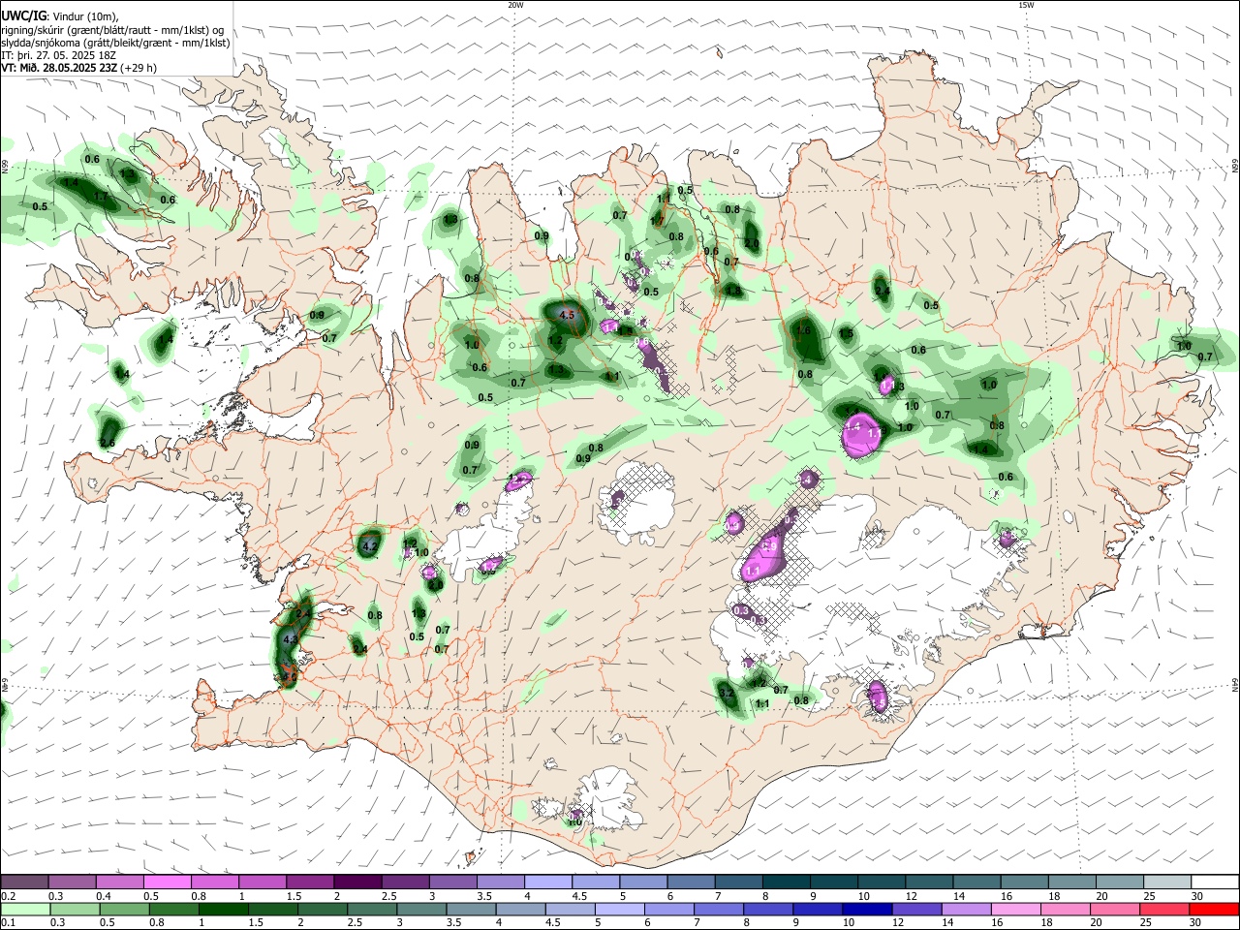Image resolution: width=1240 pixels, height=930 pixels.
Task: Click the crimson swatch between 25 and 30, bottom row
Action: coord(1164,909)
